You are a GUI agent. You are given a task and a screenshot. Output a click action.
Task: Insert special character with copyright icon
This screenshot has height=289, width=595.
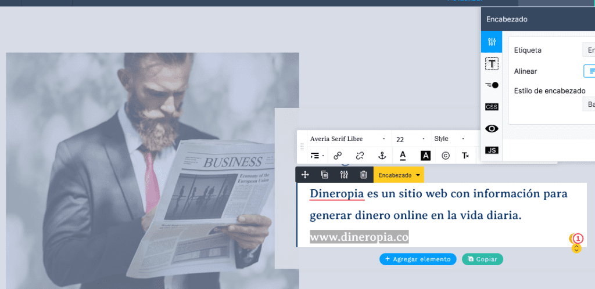pyautogui.click(x=446, y=156)
